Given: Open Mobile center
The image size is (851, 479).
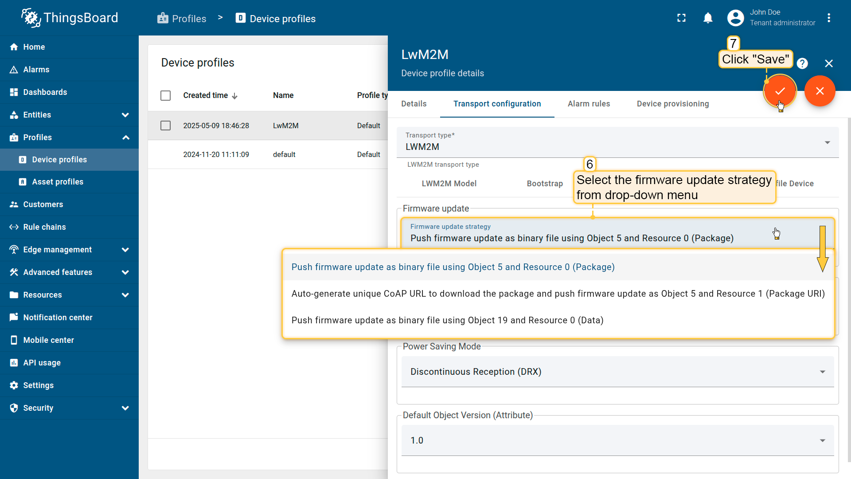Looking at the screenshot, I should tap(69, 340).
